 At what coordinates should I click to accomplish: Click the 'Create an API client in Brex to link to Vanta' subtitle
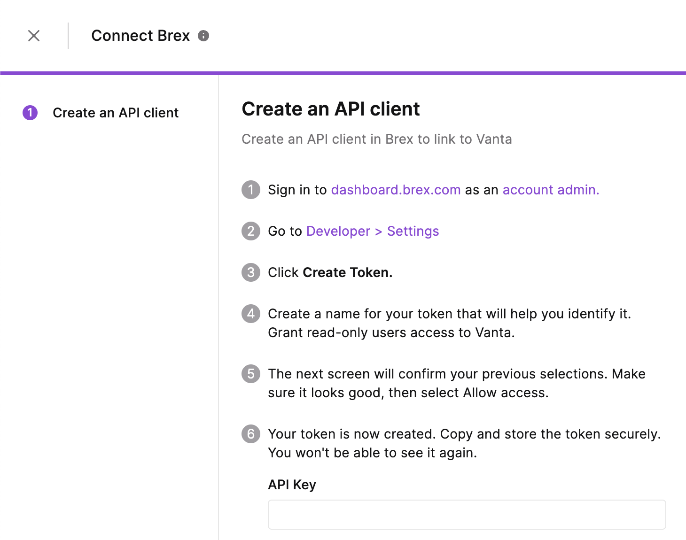tap(377, 139)
